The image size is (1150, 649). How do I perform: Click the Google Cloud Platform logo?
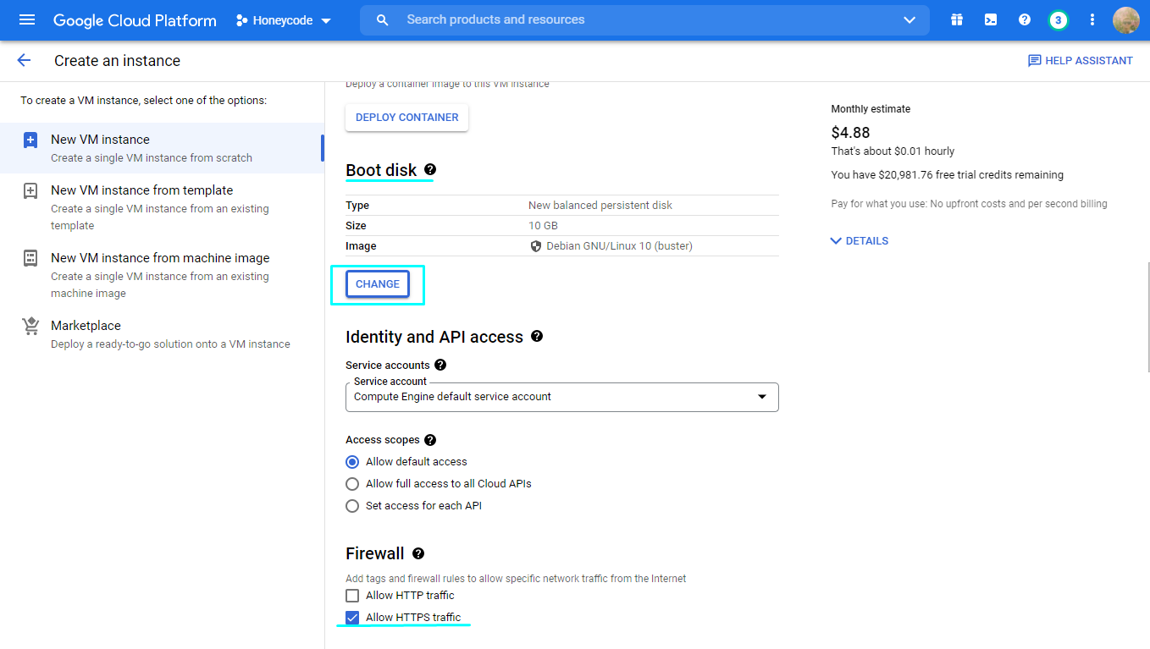click(x=135, y=20)
